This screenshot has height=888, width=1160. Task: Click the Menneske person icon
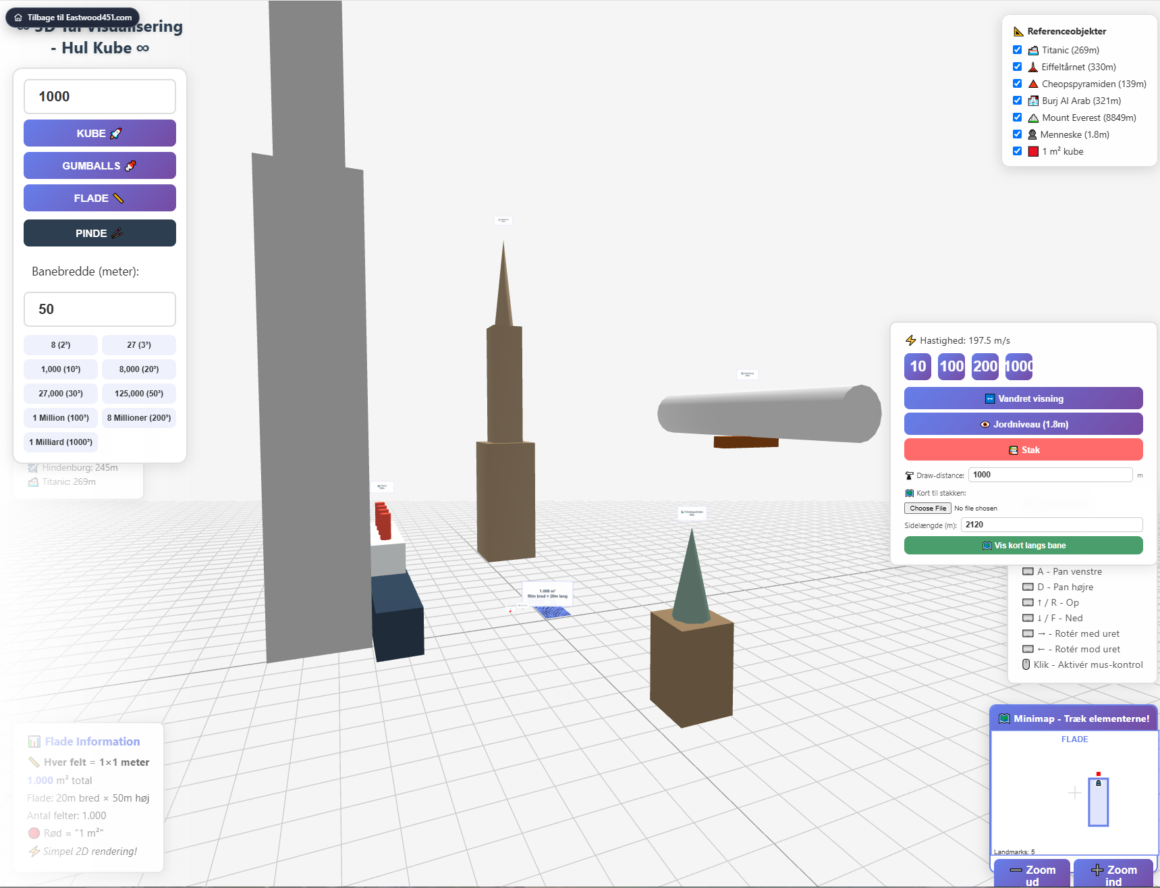coord(1032,134)
